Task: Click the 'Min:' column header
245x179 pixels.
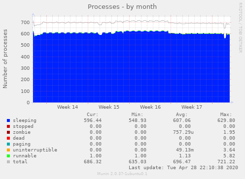Action: coord(137,115)
